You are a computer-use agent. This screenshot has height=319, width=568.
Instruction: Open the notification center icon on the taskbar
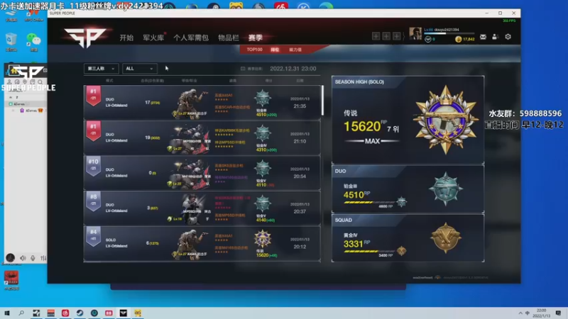(558, 313)
